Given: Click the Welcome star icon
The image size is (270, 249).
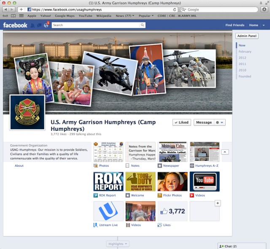Looking at the screenshot, I should [x=127, y=195].
